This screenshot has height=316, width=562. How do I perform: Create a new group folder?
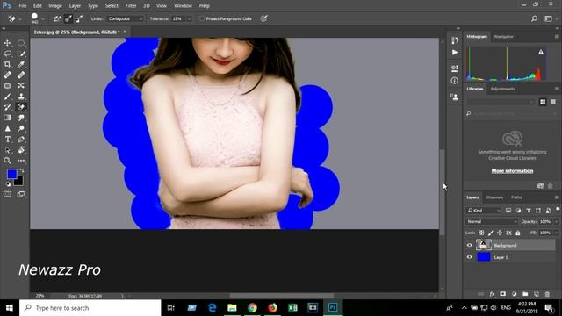click(x=525, y=294)
